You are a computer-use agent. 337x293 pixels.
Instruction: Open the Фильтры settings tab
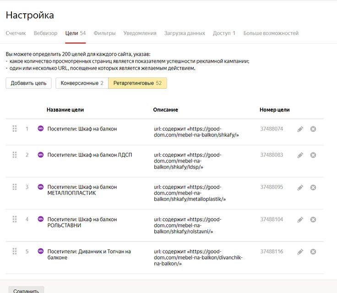point(104,33)
